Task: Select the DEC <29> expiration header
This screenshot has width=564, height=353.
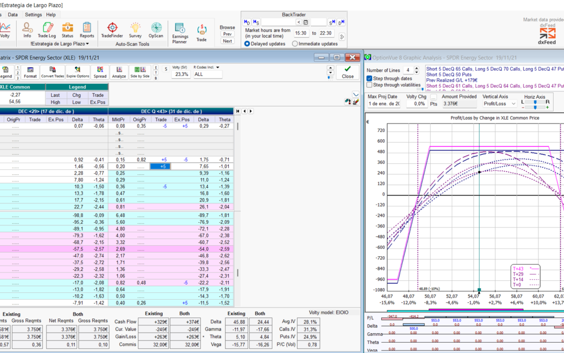Action: coord(54,111)
